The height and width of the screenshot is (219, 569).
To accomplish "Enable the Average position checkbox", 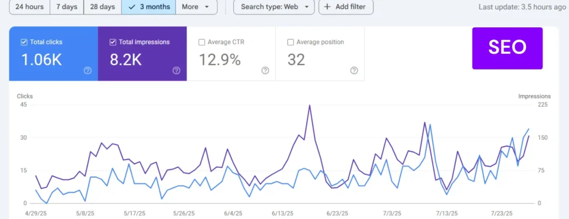I will click(290, 42).
